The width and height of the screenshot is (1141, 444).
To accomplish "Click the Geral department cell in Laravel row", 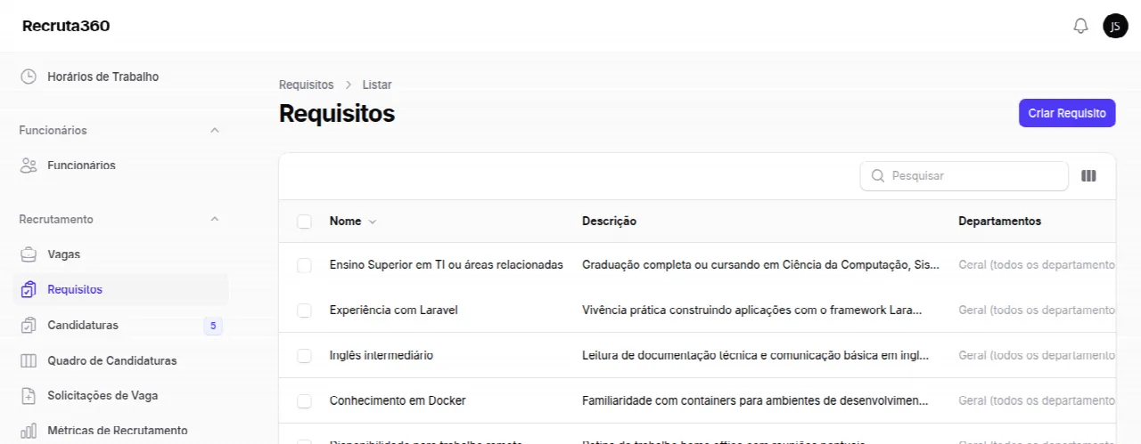I will click(x=1037, y=311).
